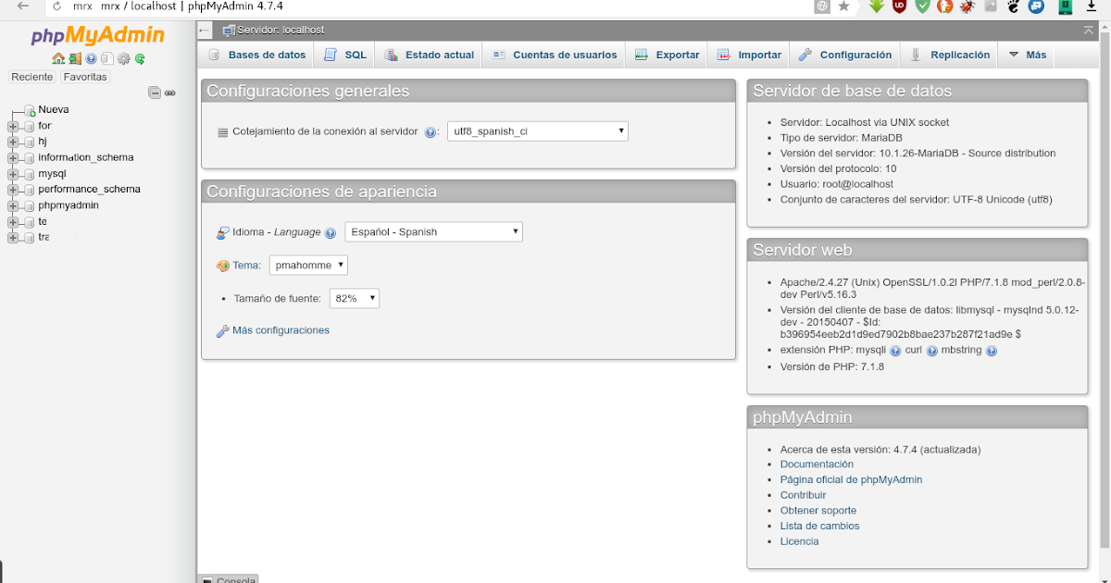Screen dimensions: 1111x583
Task: Reload the navigation panel with green refresh icon
Action: coord(140,58)
